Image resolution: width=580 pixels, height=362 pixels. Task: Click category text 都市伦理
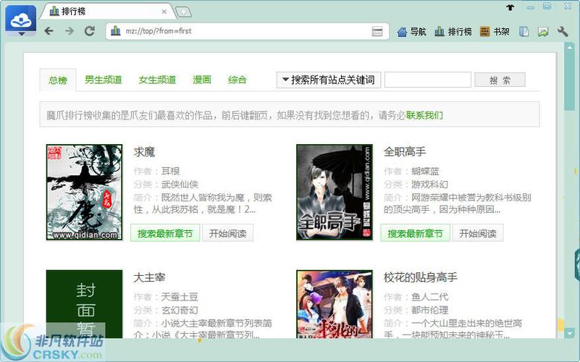click(x=430, y=310)
